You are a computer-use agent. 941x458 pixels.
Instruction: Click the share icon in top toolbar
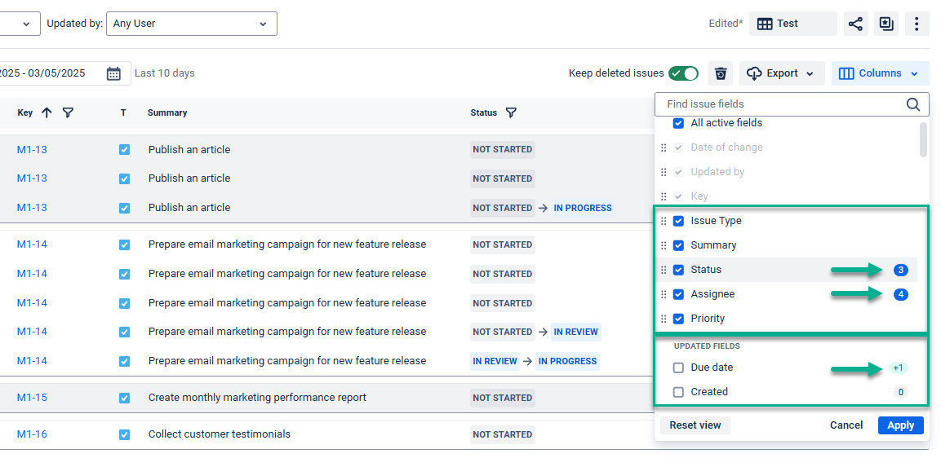(x=854, y=24)
